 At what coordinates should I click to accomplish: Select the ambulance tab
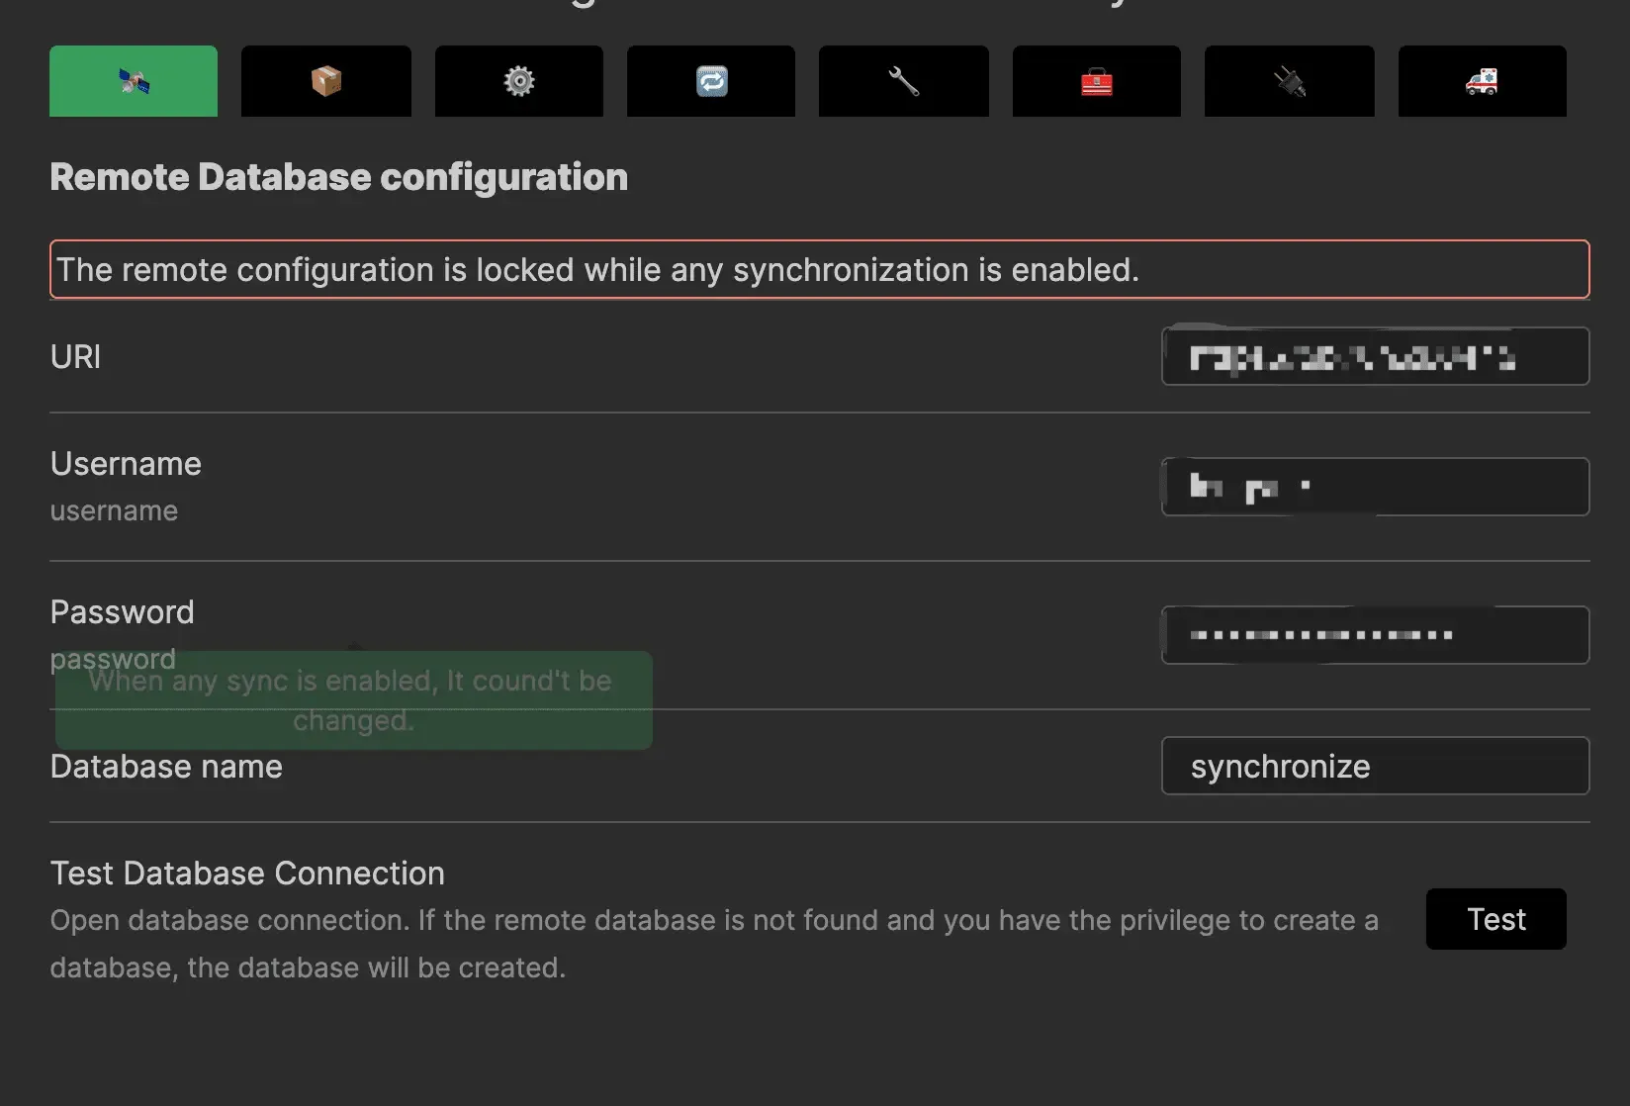tap(1482, 81)
